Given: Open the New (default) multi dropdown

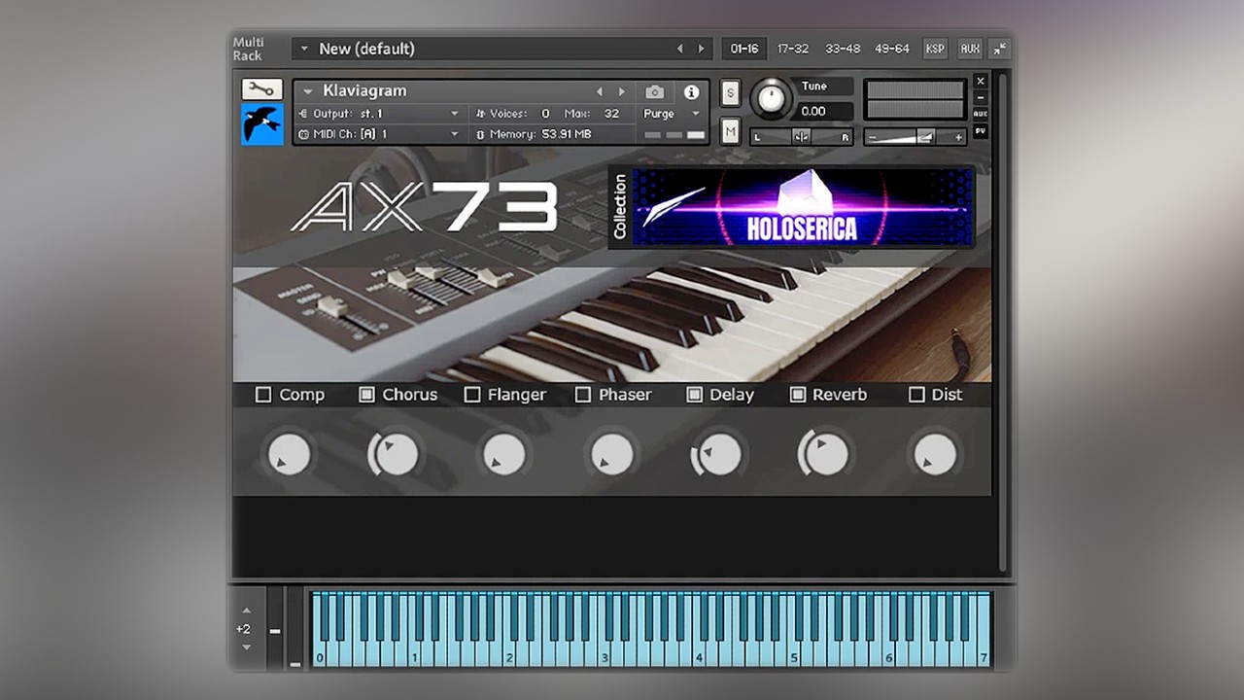Looking at the screenshot, I should pyautogui.click(x=304, y=49).
